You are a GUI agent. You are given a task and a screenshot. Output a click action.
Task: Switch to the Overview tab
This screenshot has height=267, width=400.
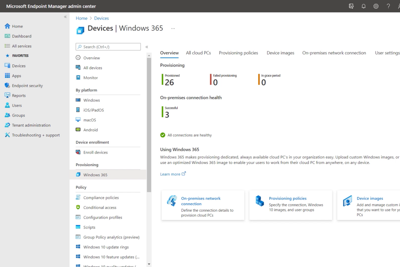pos(169,53)
